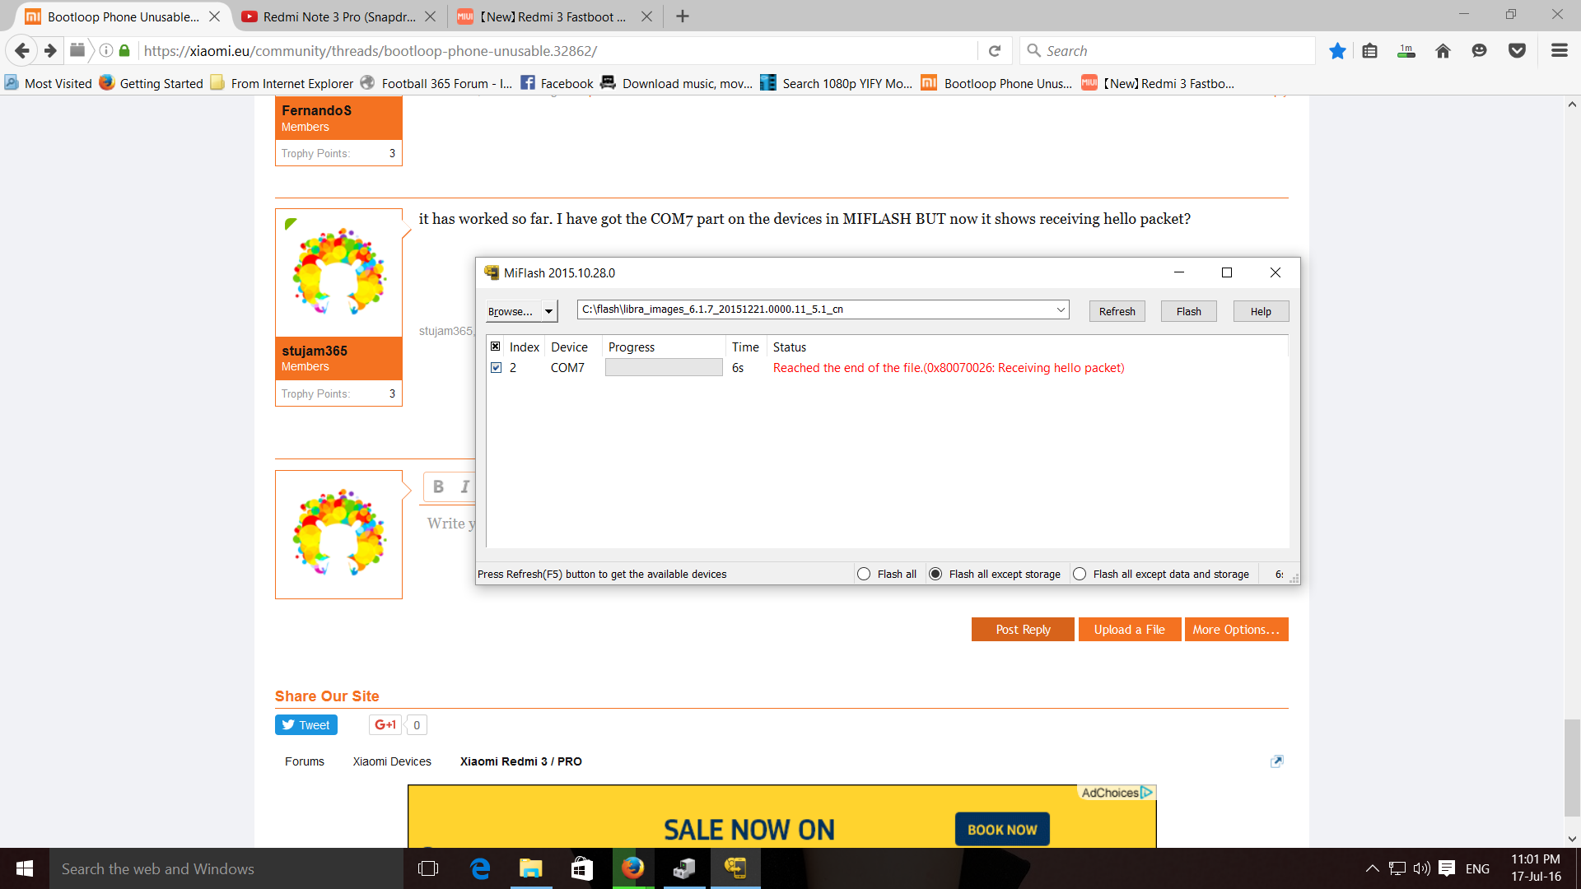
Task: Switch to Firefox on the taskbar
Action: pos(633,868)
